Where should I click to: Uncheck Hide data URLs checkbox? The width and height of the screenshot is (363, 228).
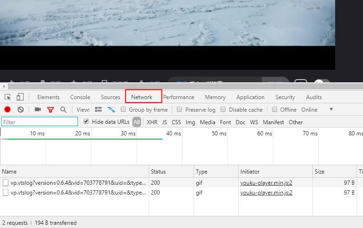(86, 121)
